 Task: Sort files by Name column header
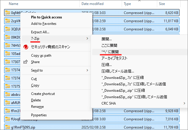pos(13,4)
